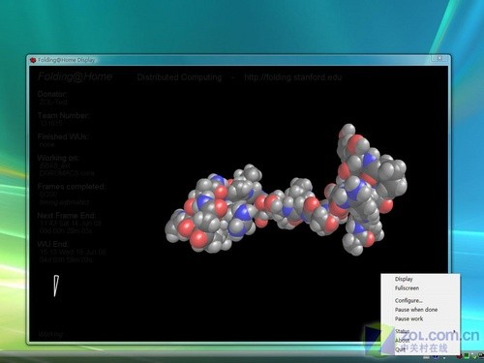Close the Folding@Home Display window
This screenshot has height=363, width=484.
(439, 58)
